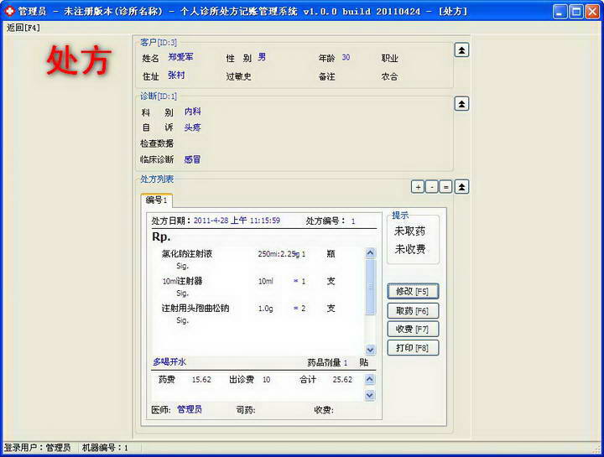Click down arrow beside fee total row
The image size is (604, 457).
click(369, 396)
